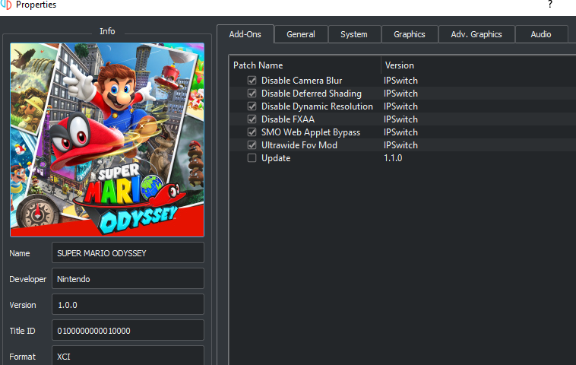Uncheck SMO Web Applet Bypass

[252, 132]
